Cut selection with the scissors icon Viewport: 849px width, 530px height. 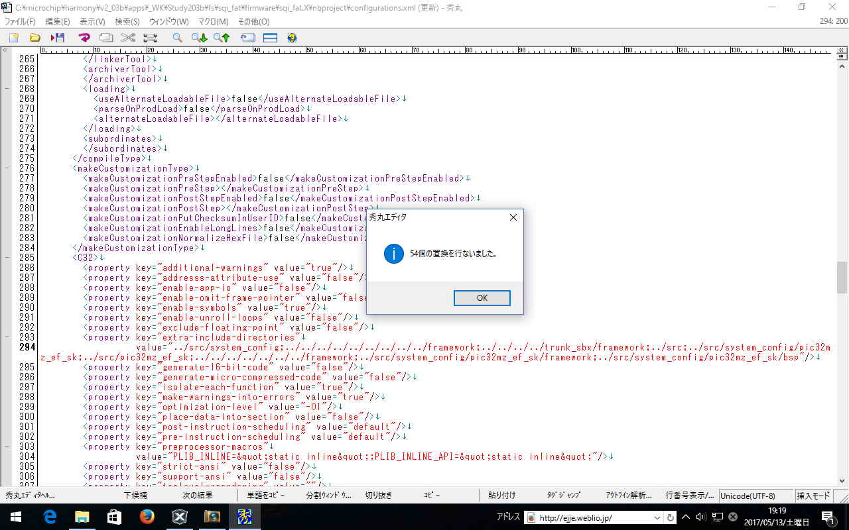(x=128, y=38)
